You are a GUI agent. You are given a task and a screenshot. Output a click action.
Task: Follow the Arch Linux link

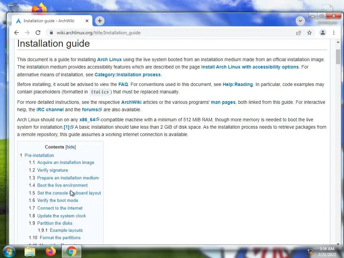pos(109,59)
